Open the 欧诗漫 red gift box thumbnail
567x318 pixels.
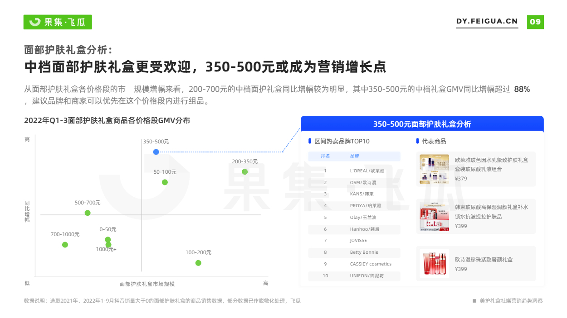click(435, 263)
